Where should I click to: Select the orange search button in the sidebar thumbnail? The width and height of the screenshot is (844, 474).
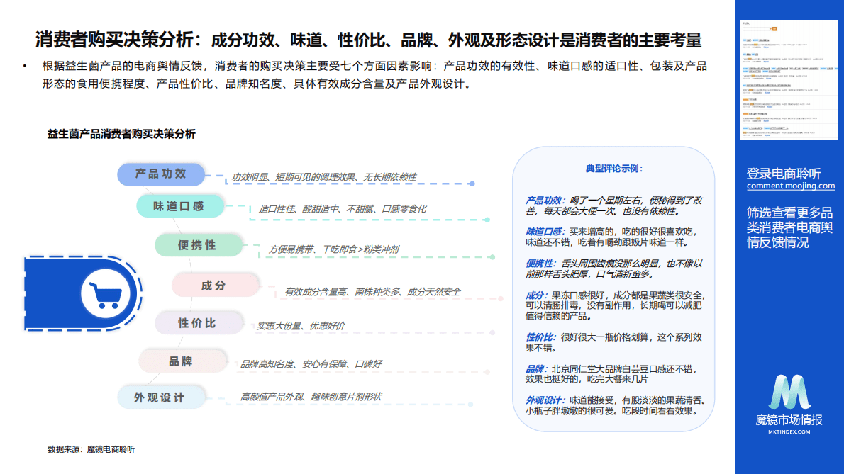pos(774,29)
